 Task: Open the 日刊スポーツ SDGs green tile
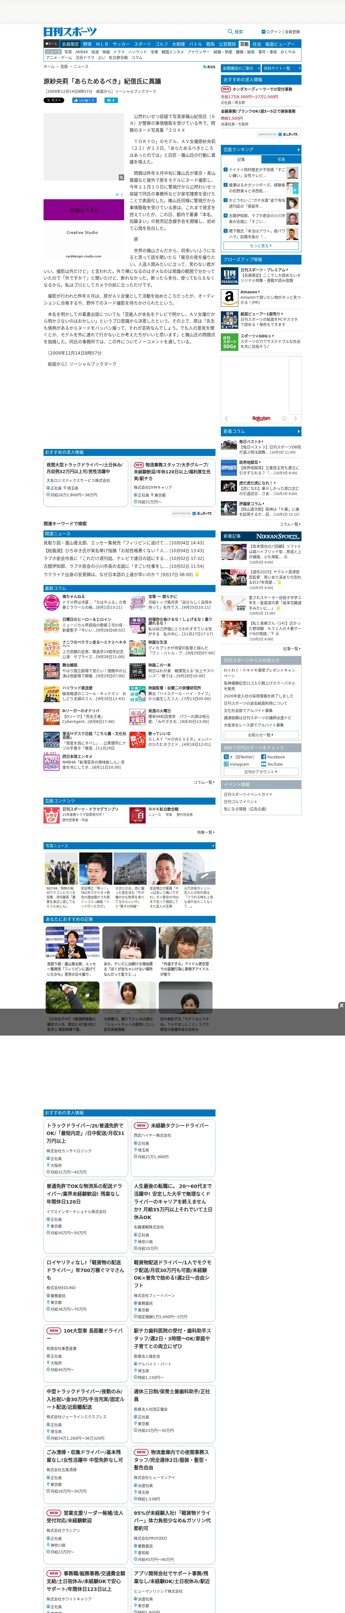[229, 342]
